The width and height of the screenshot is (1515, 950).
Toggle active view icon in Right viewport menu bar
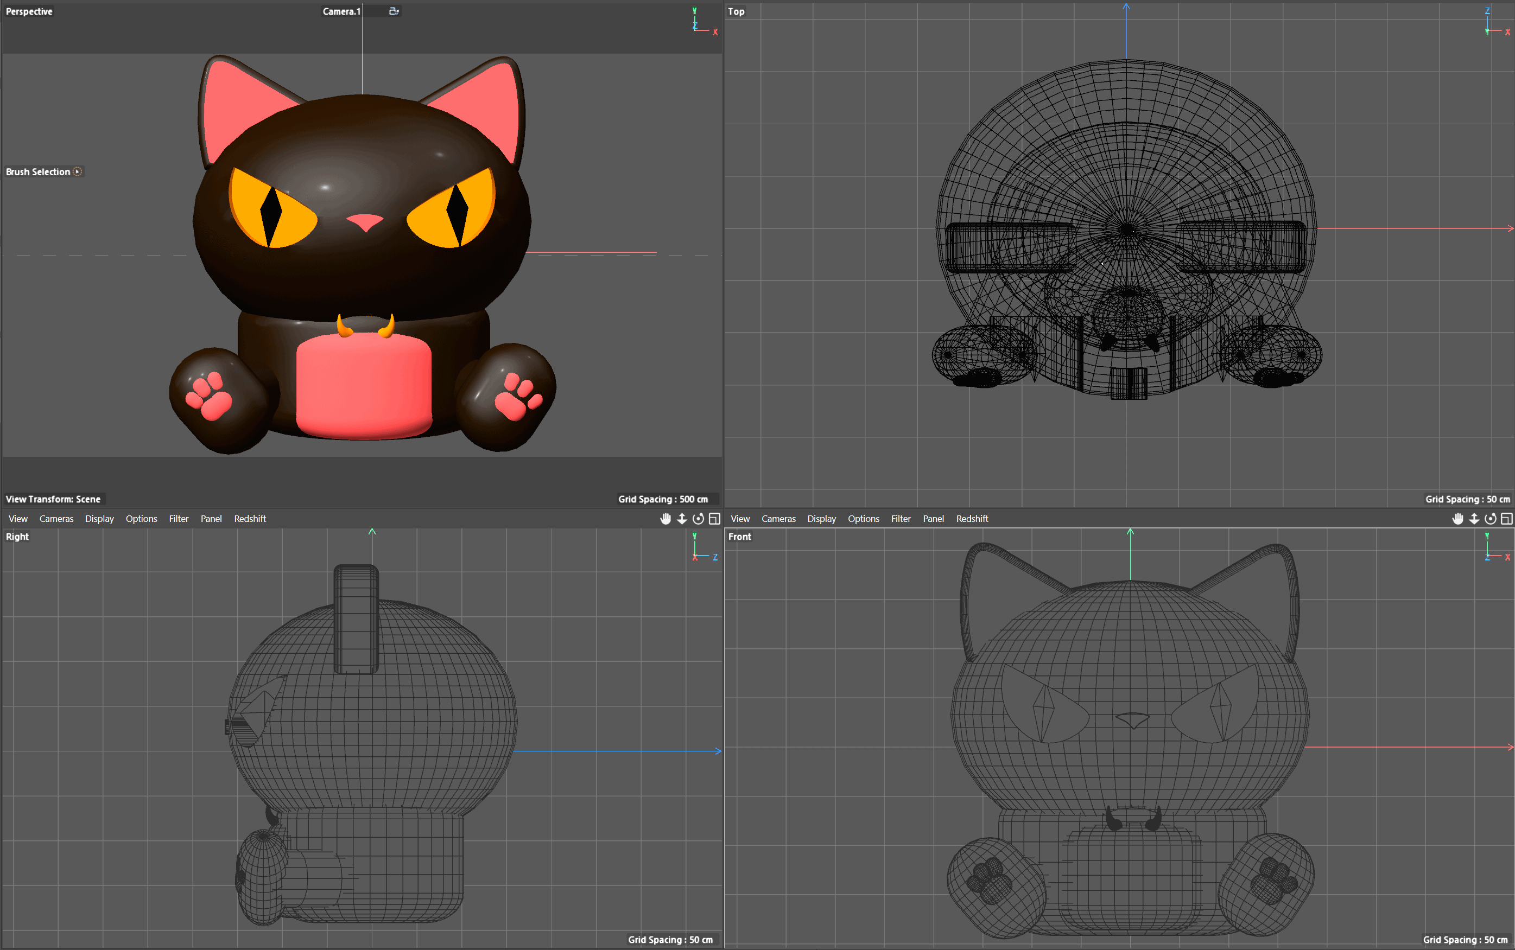pos(714,518)
